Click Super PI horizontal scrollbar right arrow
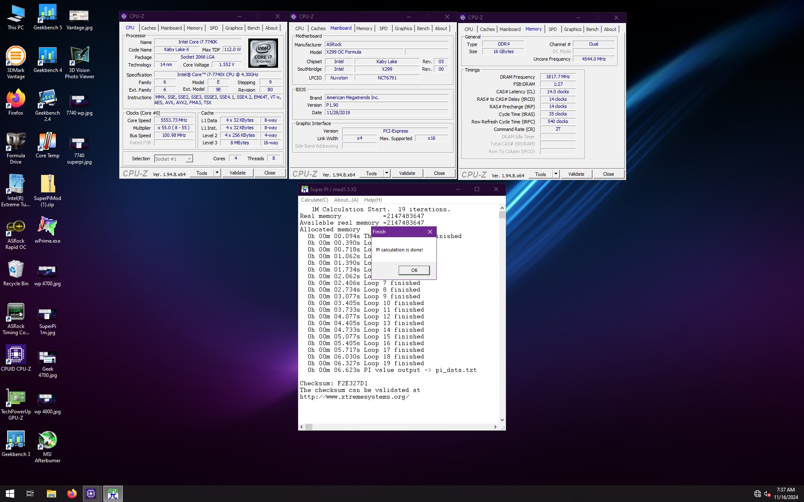Image resolution: width=804 pixels, height=502 pixels. pyautogui.click(x=495, y=427)
